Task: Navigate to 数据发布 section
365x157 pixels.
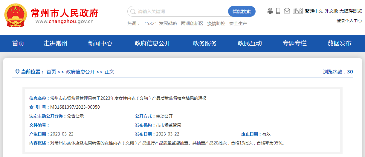Action: [339, 44]
